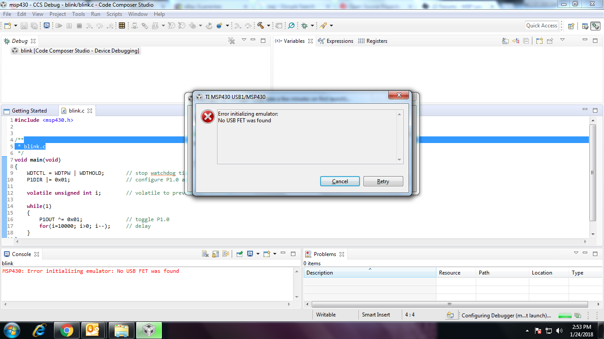Switch to the Expressions tab
This screenshot has height=339, width=604.
(x=336, y=41)
